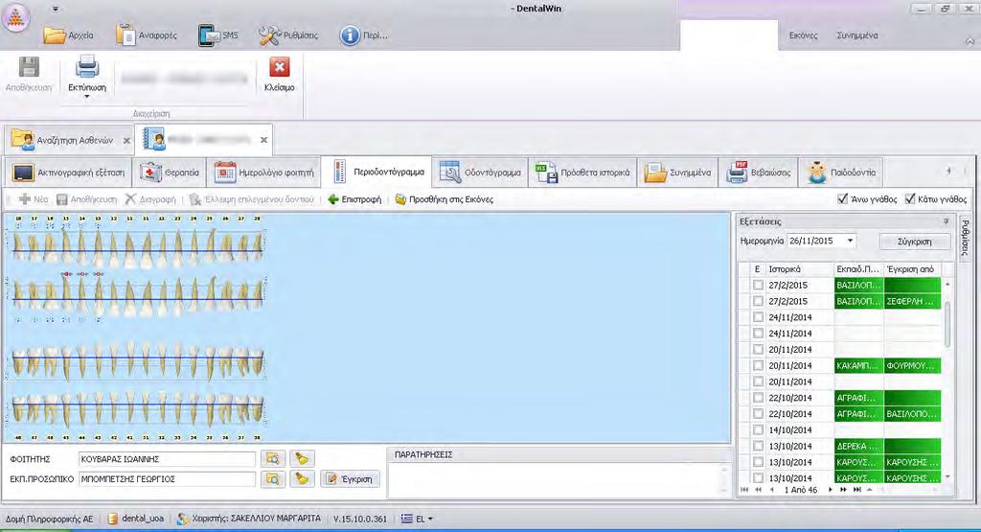Go to the last exam record
This screenshot has height=532, width=981.
(856, 490)
